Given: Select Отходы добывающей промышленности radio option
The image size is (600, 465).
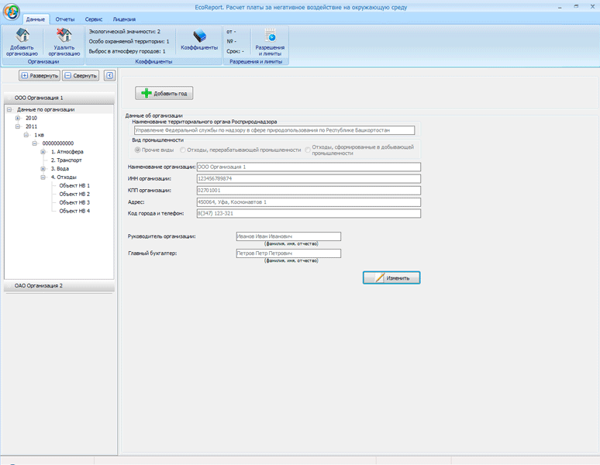Looking at the screenshot, I should [x=308, y=150].
